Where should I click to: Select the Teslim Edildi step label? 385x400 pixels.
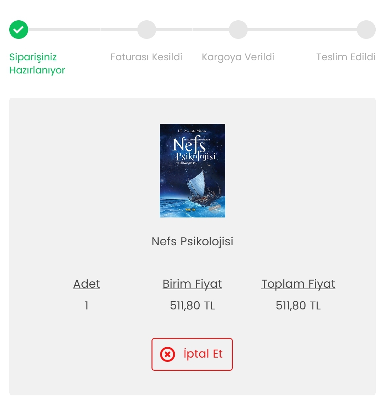tap(345, 57)
